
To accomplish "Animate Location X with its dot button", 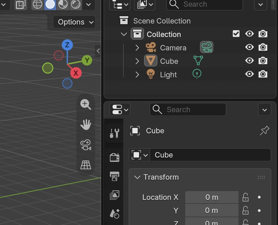I will pos(259,197).
